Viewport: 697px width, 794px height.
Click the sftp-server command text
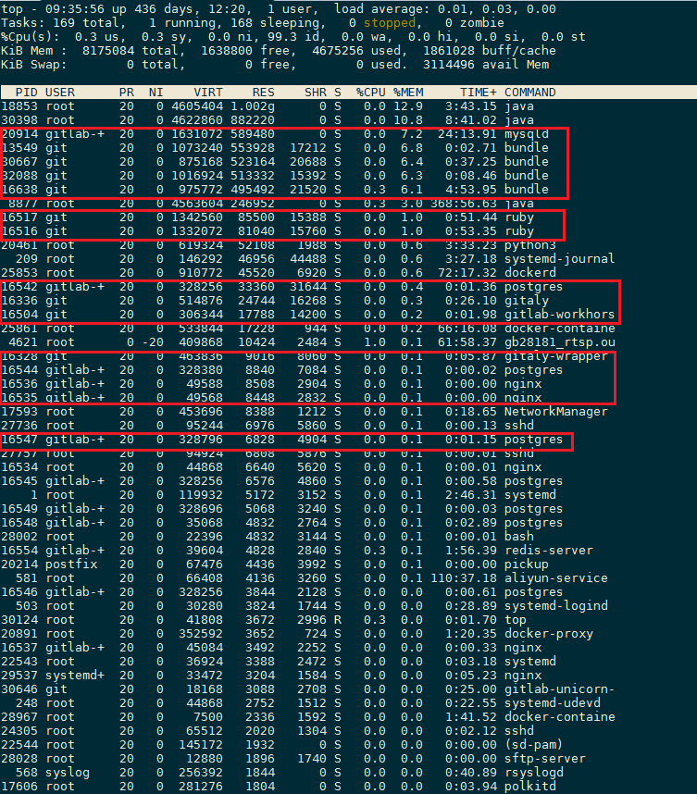click(544, 759)
